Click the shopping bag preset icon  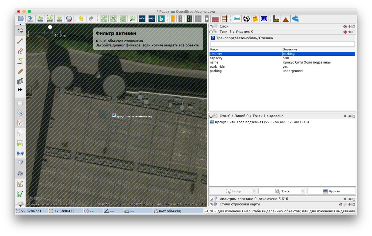tap(255, 19)
